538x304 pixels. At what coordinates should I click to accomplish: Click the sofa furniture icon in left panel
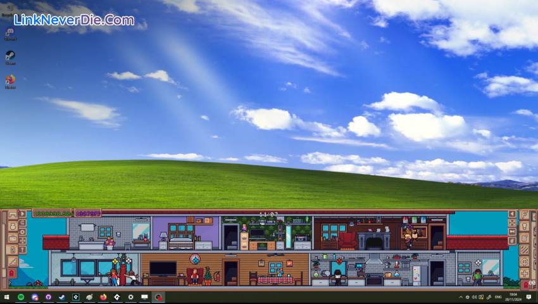[x=13, y=215]
